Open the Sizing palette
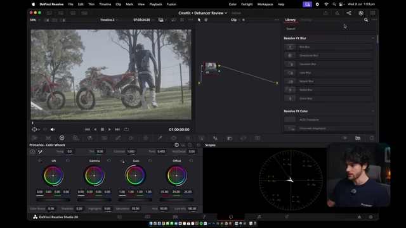Viewport: 406px width, 228px height. [244, 138]
